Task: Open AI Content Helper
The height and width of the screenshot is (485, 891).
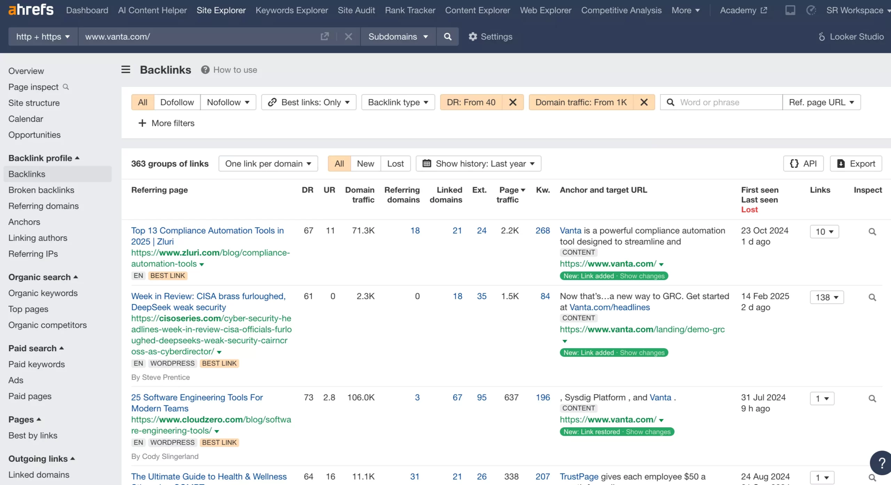Action: 152,10
